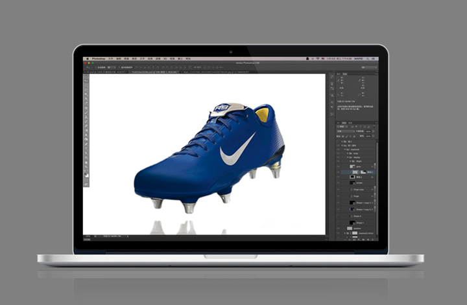Select the Crop tool
Screen dimensions: 467x305
tap(86, 98)
